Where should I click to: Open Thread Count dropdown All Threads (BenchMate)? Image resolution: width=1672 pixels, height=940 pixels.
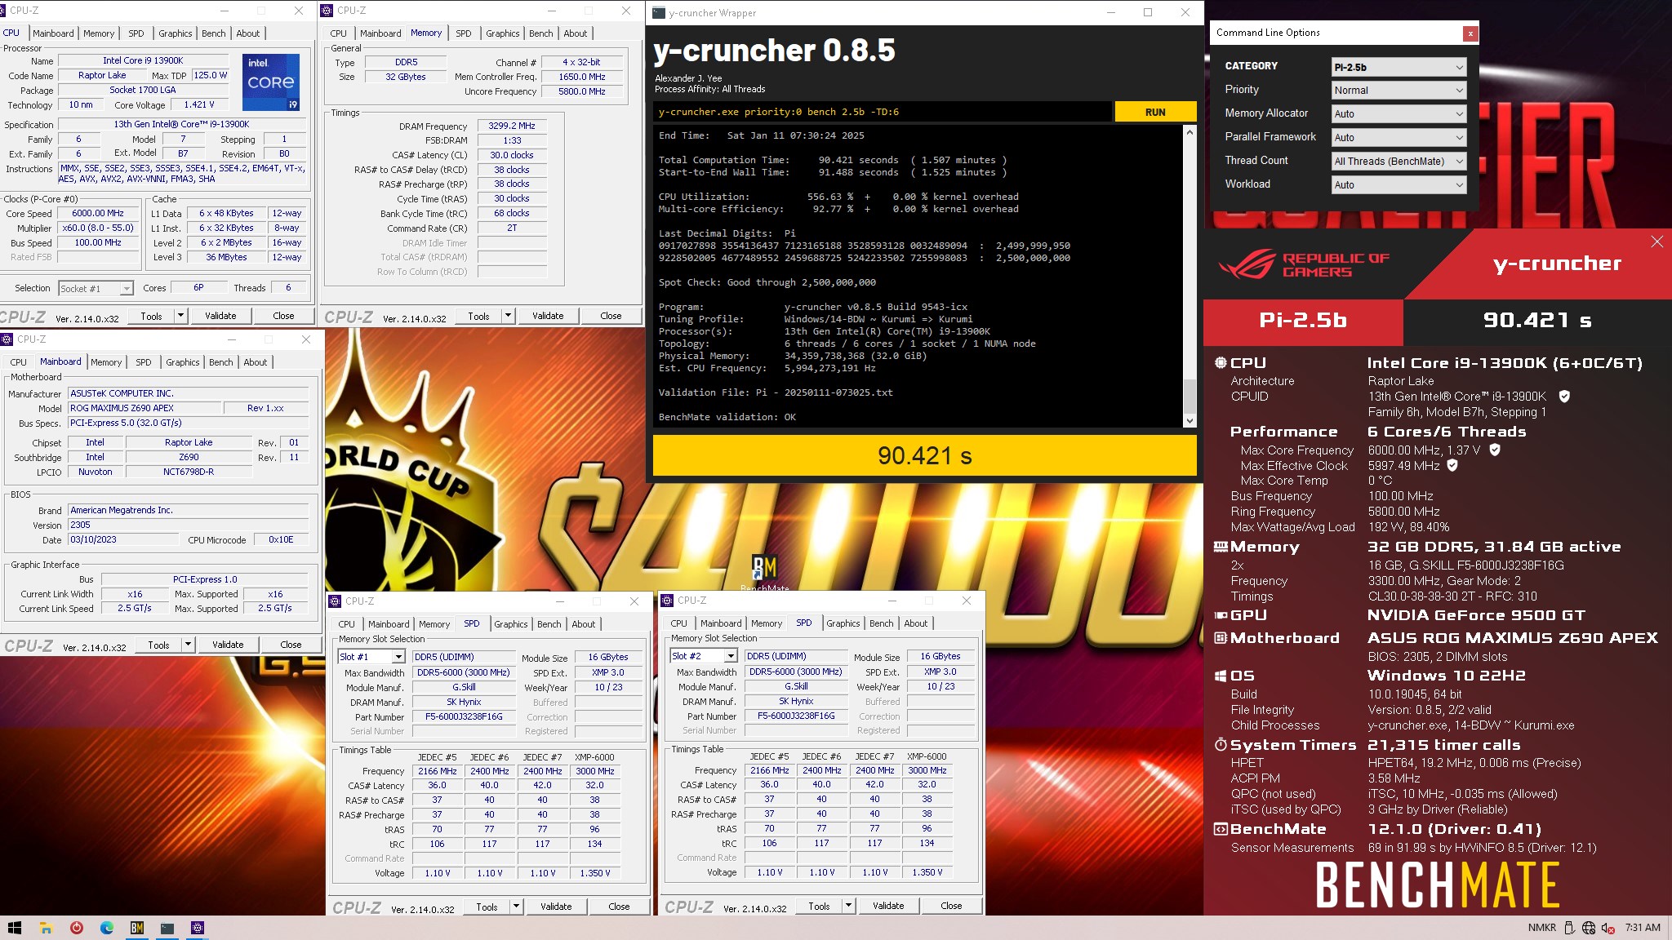click(1399, 162)
